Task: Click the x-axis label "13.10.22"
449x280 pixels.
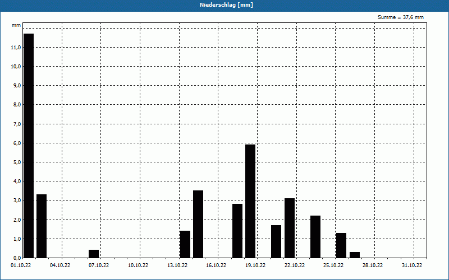Action: tap(177, 265)
